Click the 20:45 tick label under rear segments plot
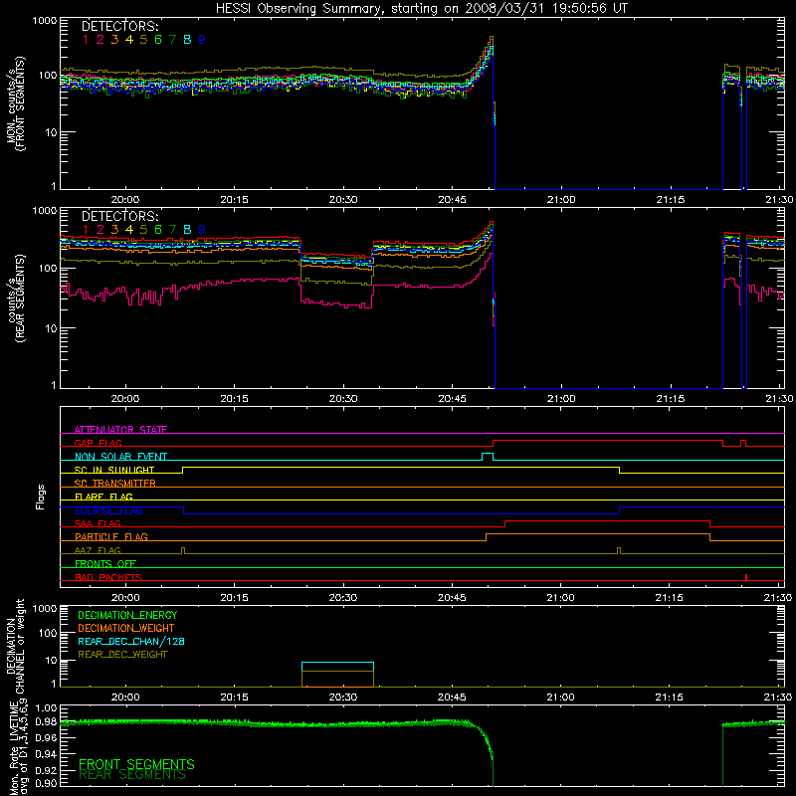This screenshot has height=796, width=796. pyautogui.click(x=453, y=399)
